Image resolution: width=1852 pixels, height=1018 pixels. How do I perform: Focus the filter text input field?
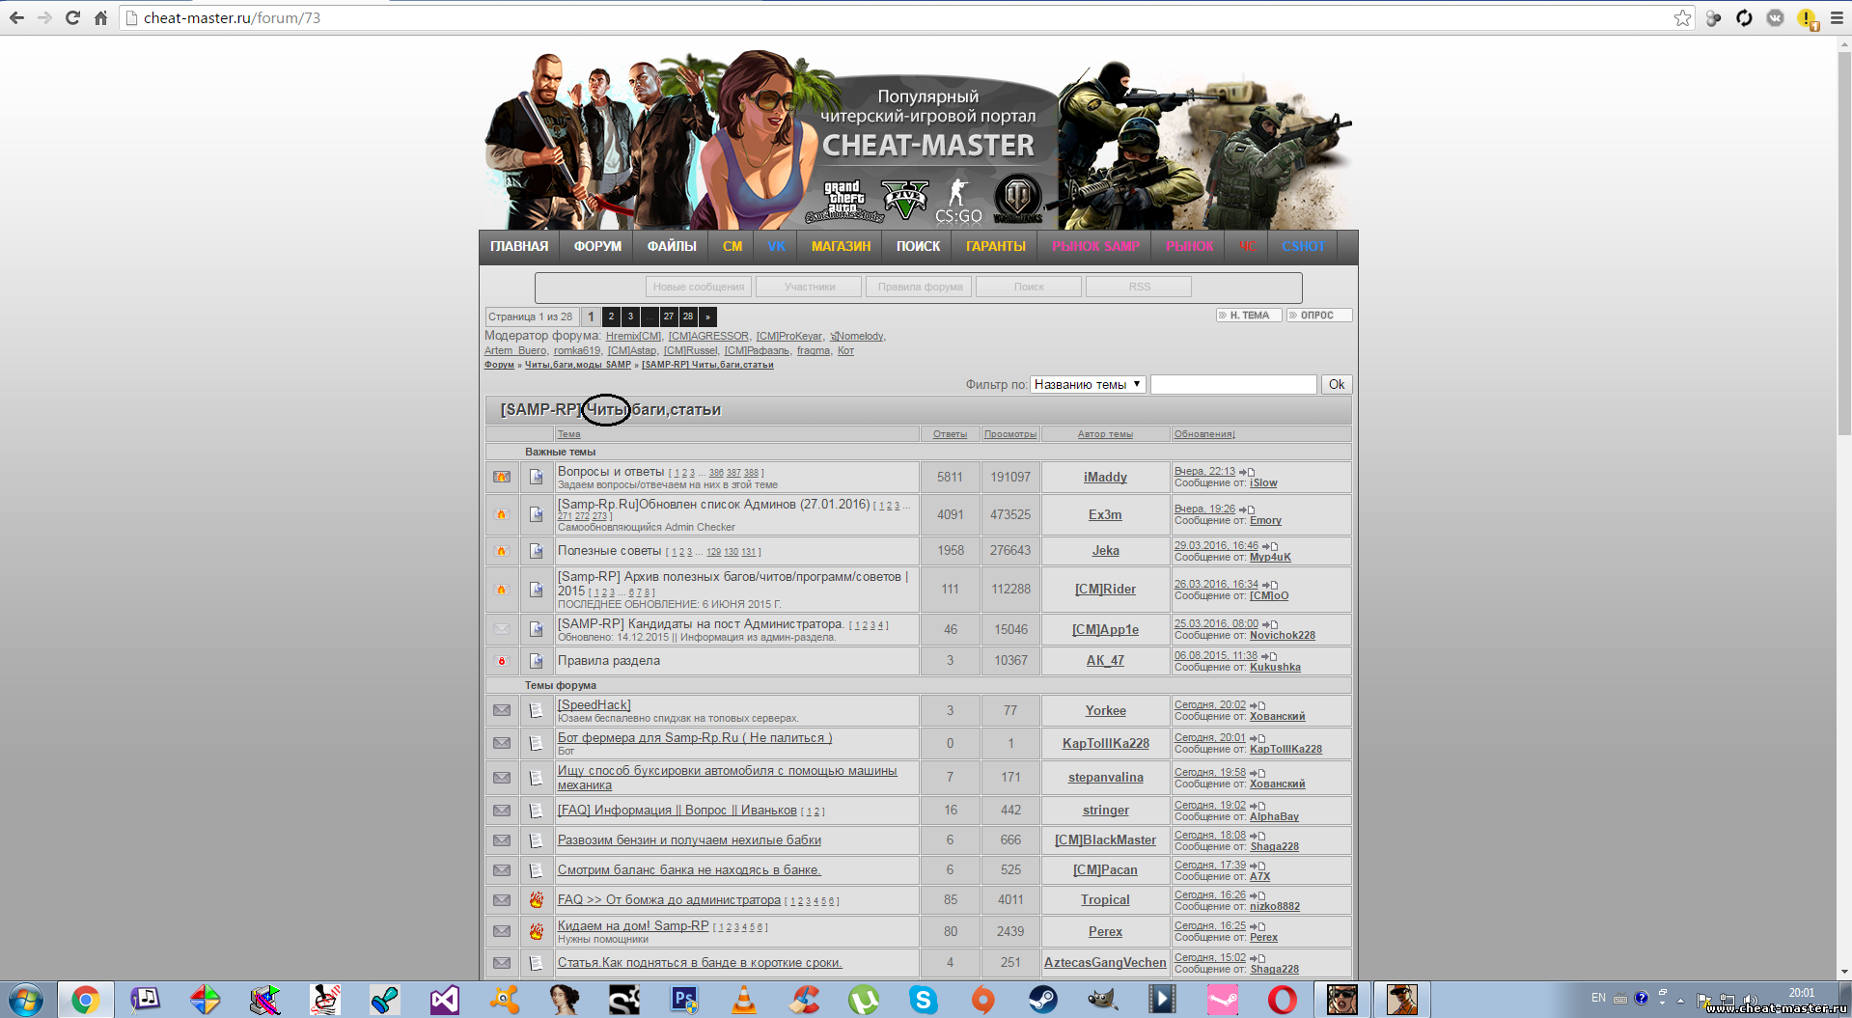pos(1232,384)
